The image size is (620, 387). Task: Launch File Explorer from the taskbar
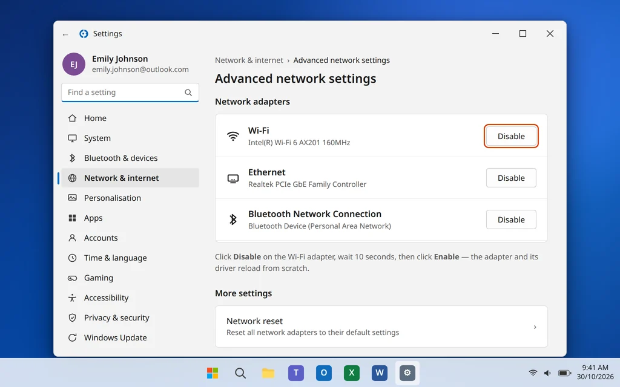pos(268,372)
